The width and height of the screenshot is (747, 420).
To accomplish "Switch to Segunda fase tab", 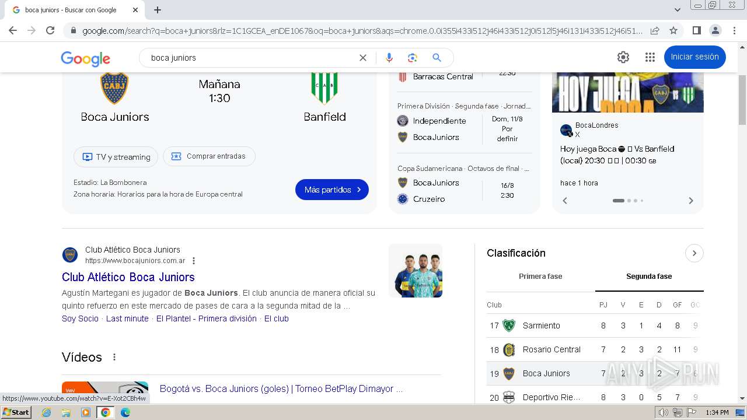I will [649, 276].
